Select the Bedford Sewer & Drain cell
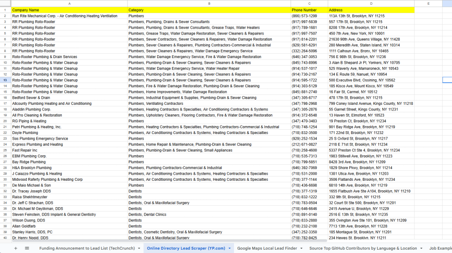 pos(69,98)
